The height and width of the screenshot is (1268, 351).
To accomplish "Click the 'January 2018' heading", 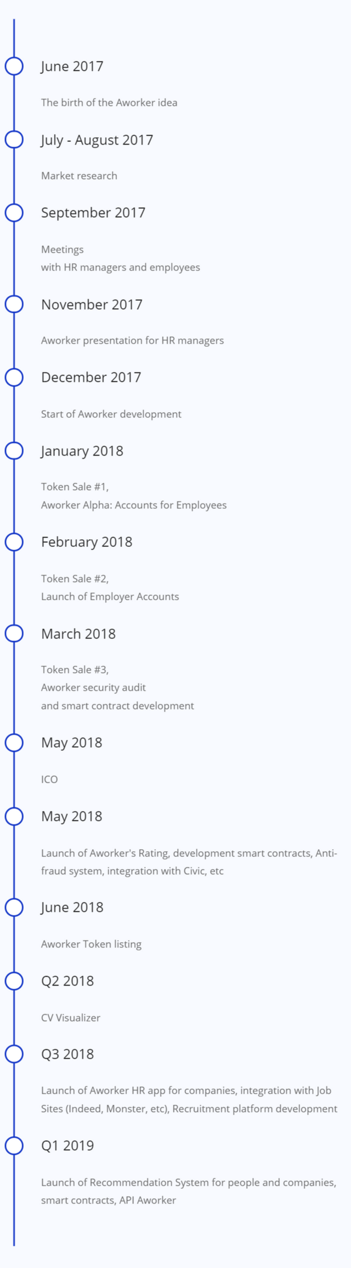I will [82, 451].
